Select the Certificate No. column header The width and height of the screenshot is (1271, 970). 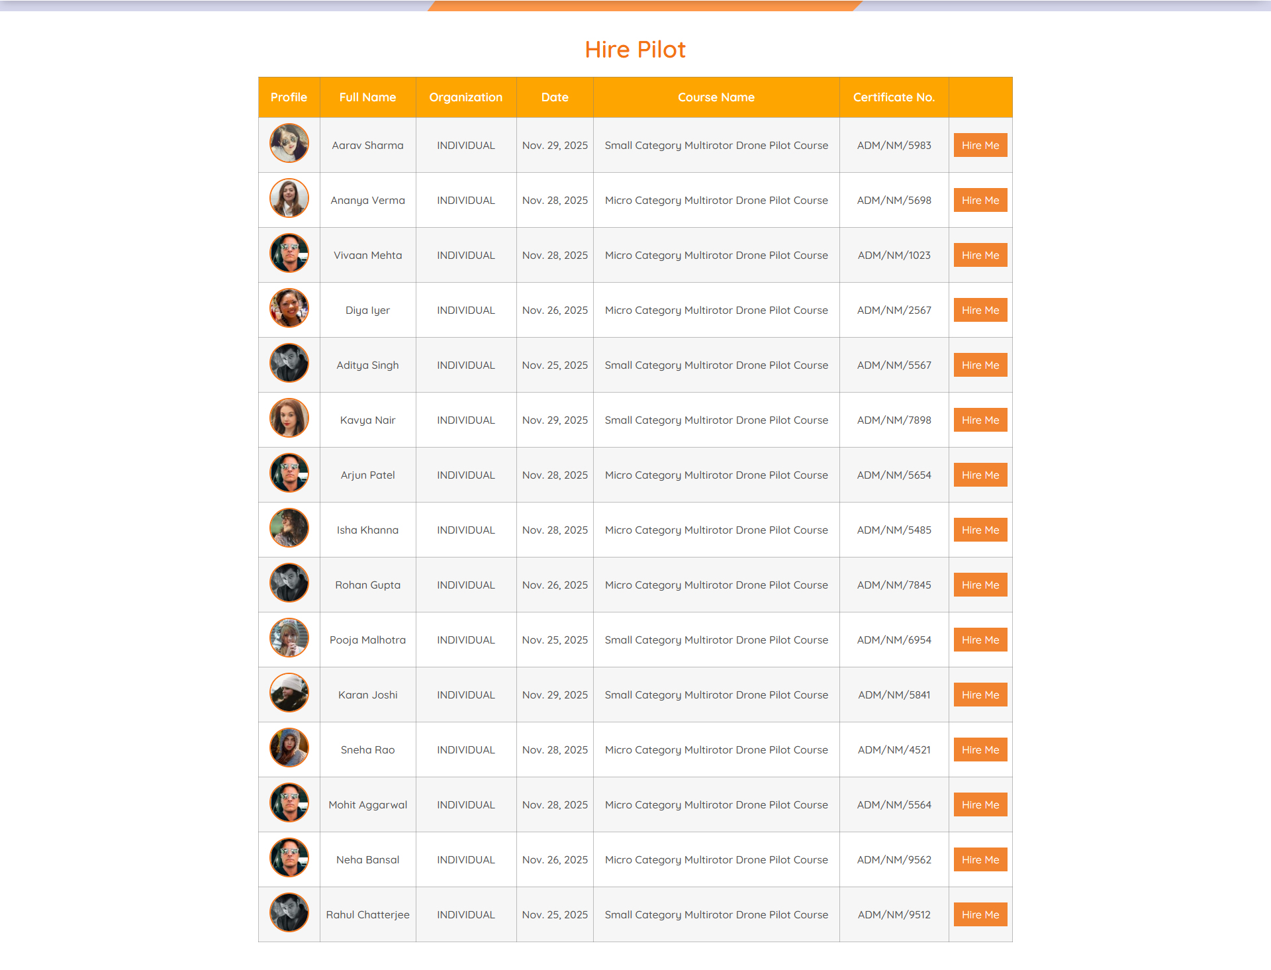(x=894, y=97)
